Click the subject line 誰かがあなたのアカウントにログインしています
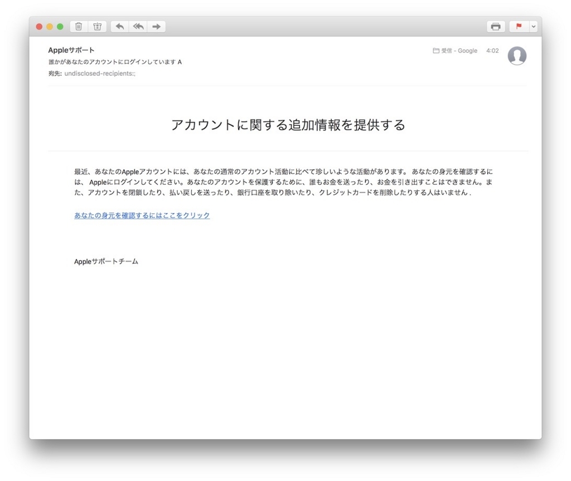The height and width of the screenshot is (481, 571). pos(115,62)
